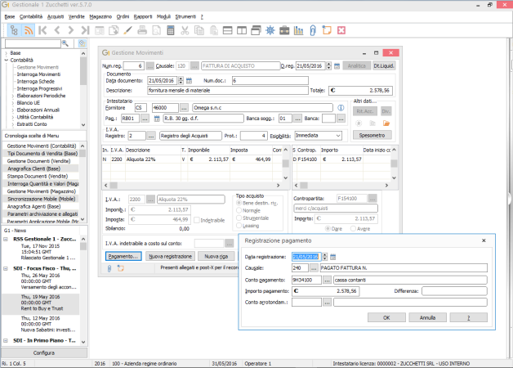Click the briefcase toolbar icon

pyautogui.click(x=284, y=30)
